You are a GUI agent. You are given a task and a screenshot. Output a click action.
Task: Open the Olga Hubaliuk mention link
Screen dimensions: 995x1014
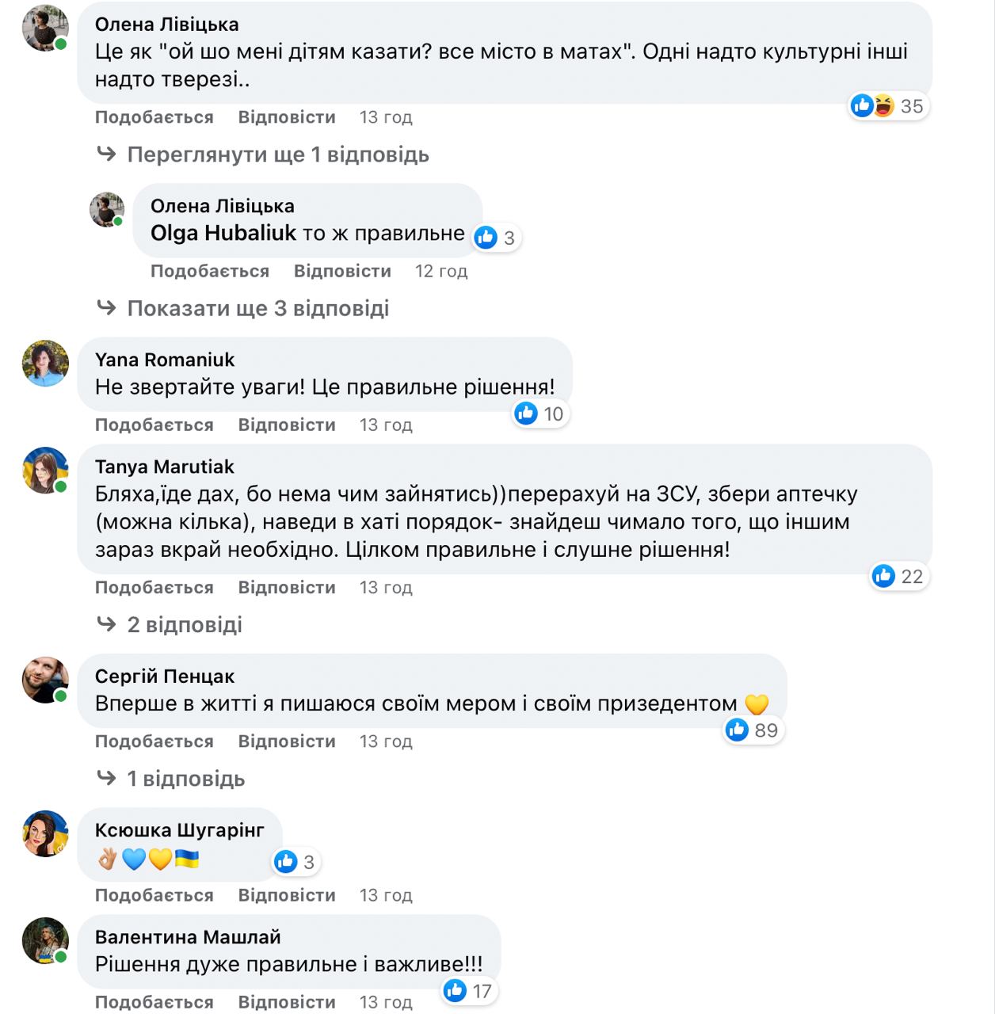click(223, 233)
